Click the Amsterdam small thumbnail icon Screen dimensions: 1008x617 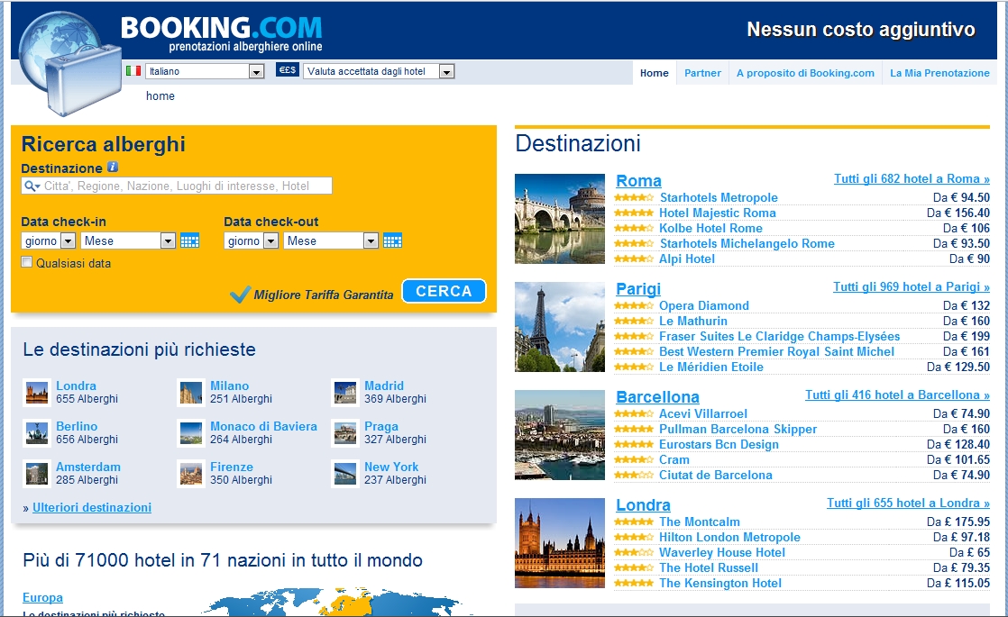click(37, 473)
